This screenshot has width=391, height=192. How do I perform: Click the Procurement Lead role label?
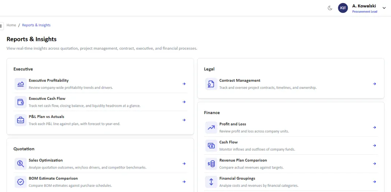tap(365, 12)
